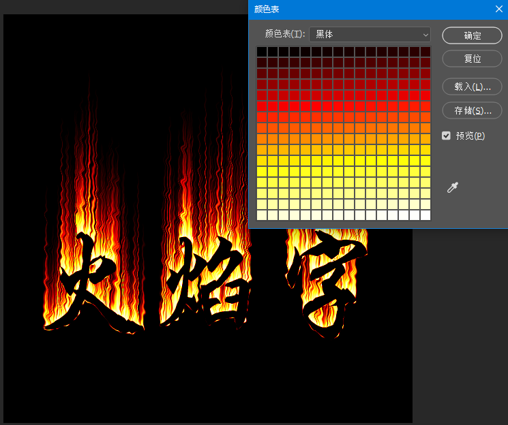Screen dimensions: 508x425
Task: Pick the first pale cream swatch in bottom row
Action: 262,215
